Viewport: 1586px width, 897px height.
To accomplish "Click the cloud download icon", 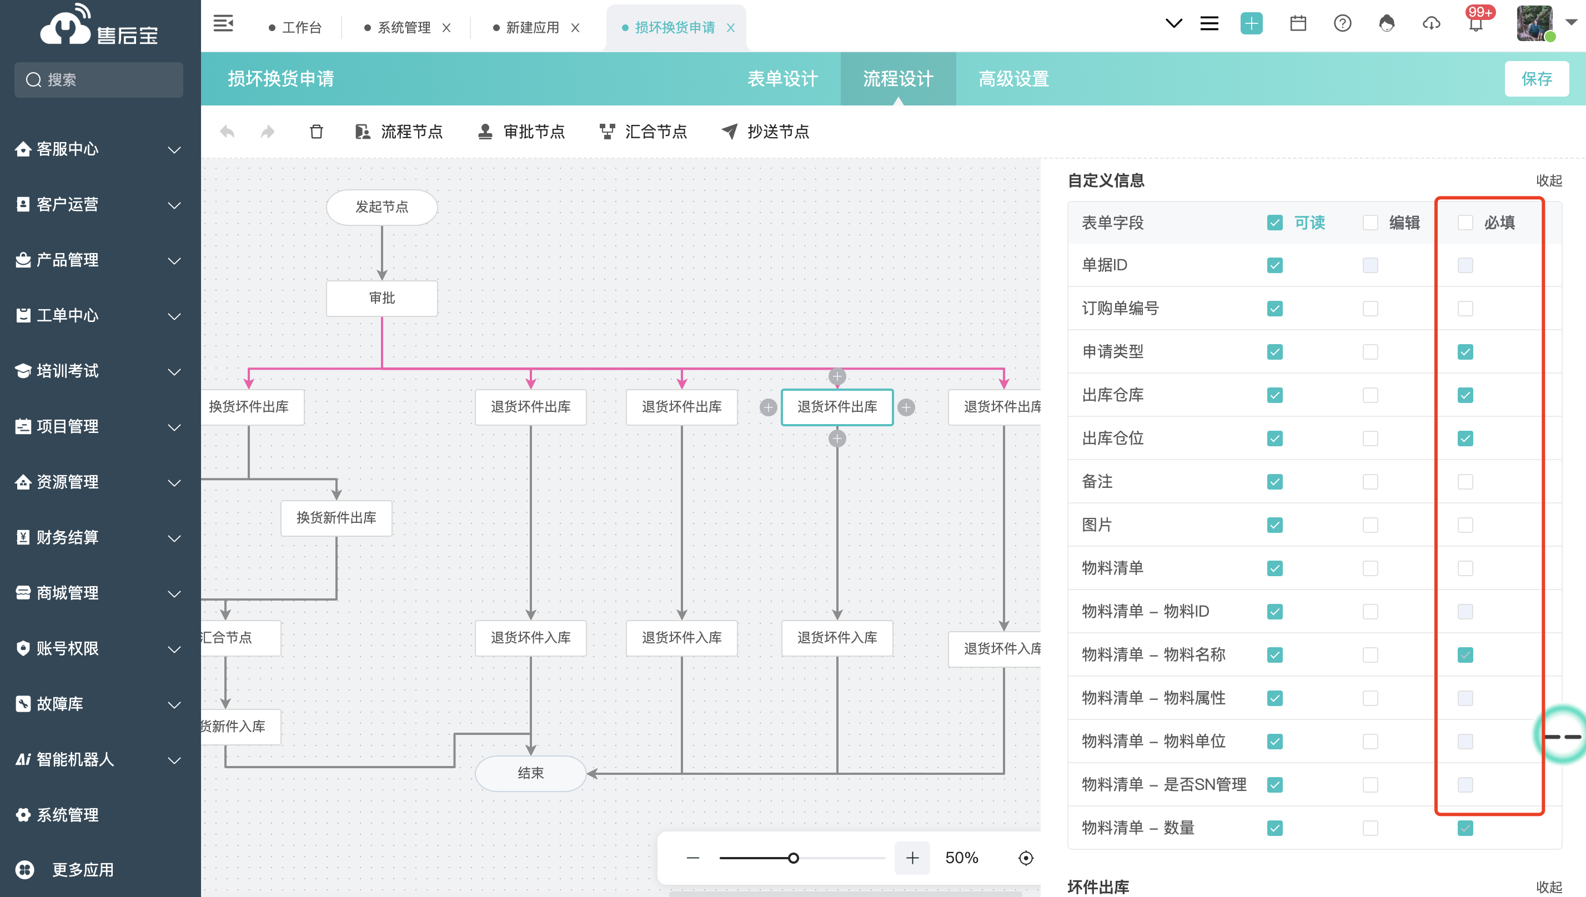I will tap(1431, 23).
